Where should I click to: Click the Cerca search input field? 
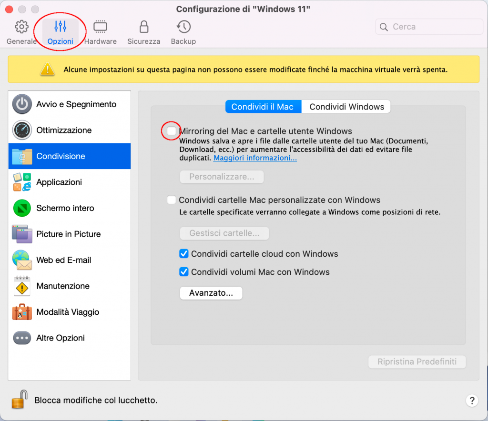(429, 27)
